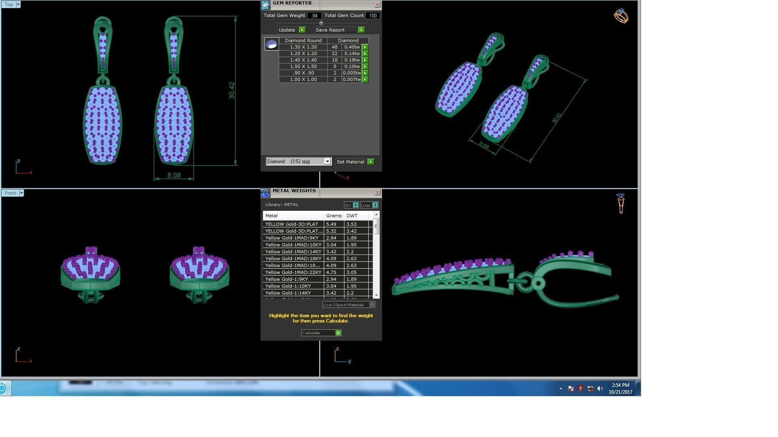Screen dimensions: 778x437
Task: Click the 0.40tw weight cell
Action: 352,47
